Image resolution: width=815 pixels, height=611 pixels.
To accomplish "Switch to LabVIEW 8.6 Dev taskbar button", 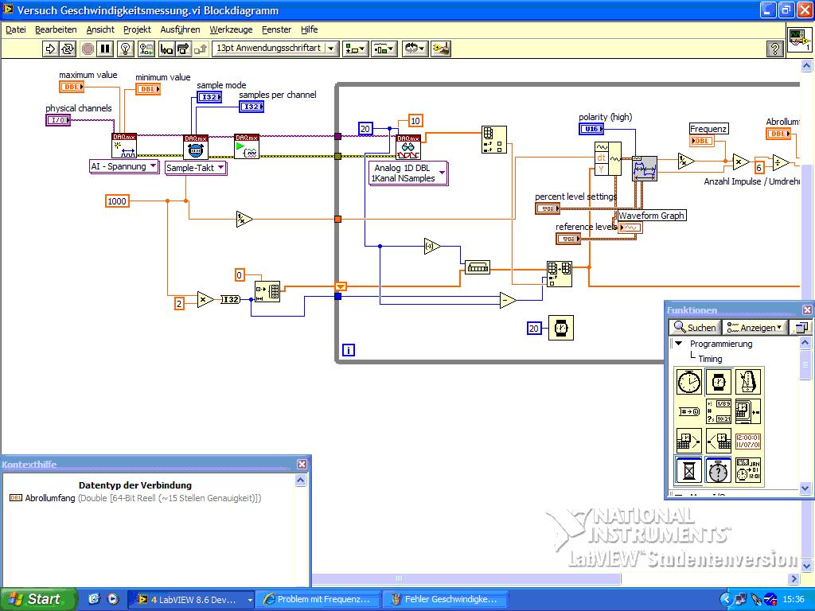I will point(191,599).
